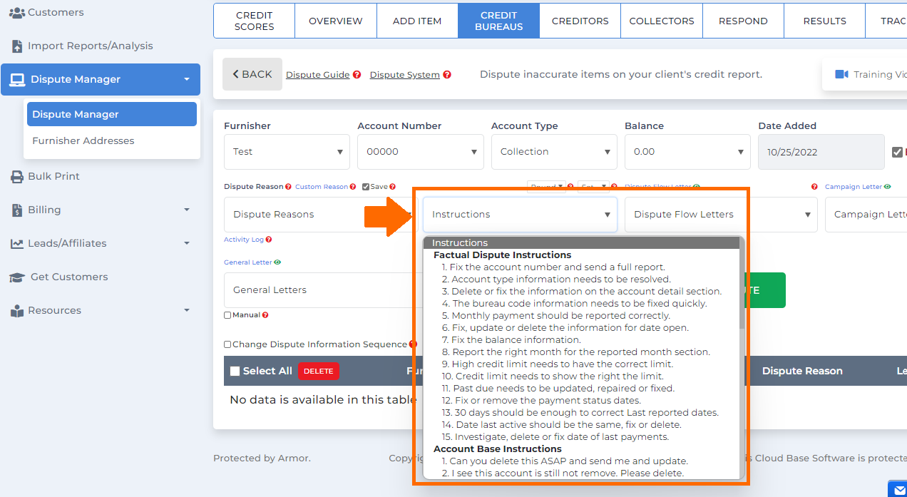Screen dimensions: 907x497
Task: Expand the Leads/Affiliates sidebar menu
Action: [187, 243]
